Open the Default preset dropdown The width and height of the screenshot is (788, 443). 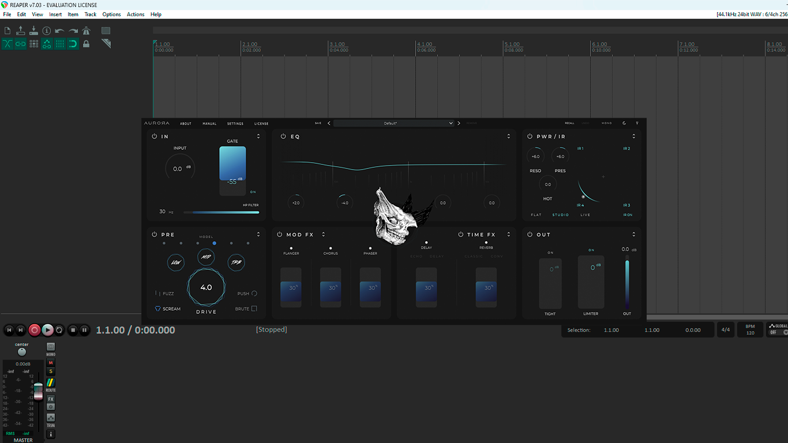[395, 123]
